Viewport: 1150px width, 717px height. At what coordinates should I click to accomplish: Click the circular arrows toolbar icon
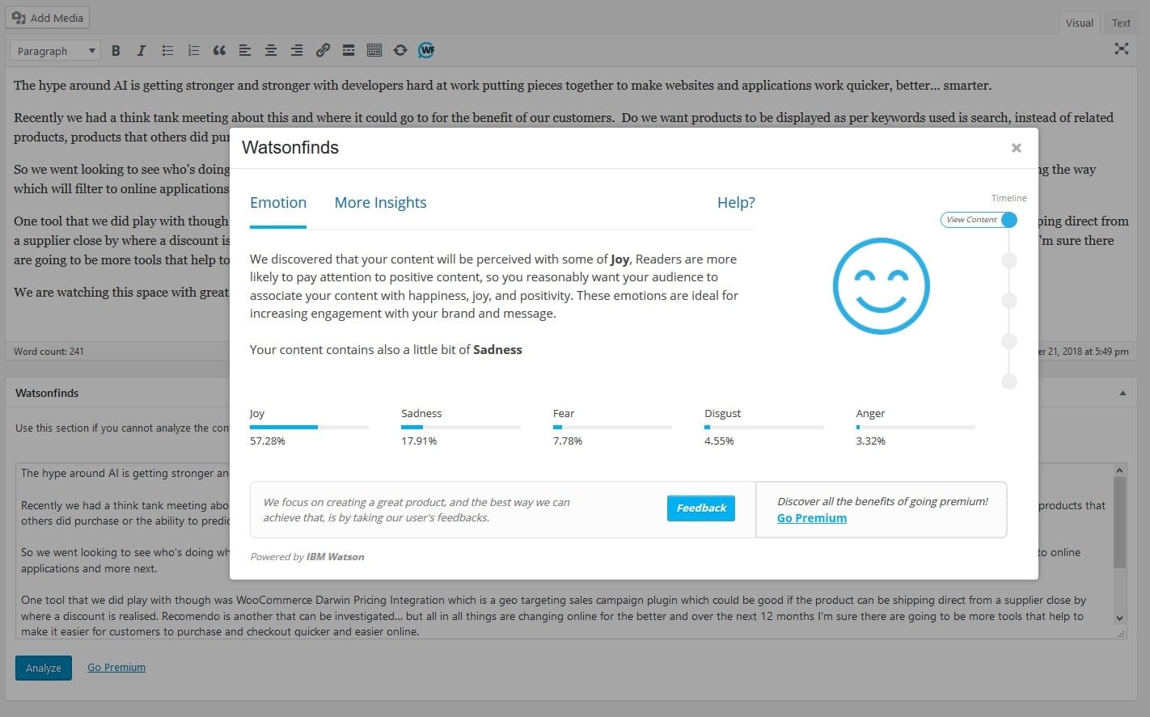tap(400, 51)
